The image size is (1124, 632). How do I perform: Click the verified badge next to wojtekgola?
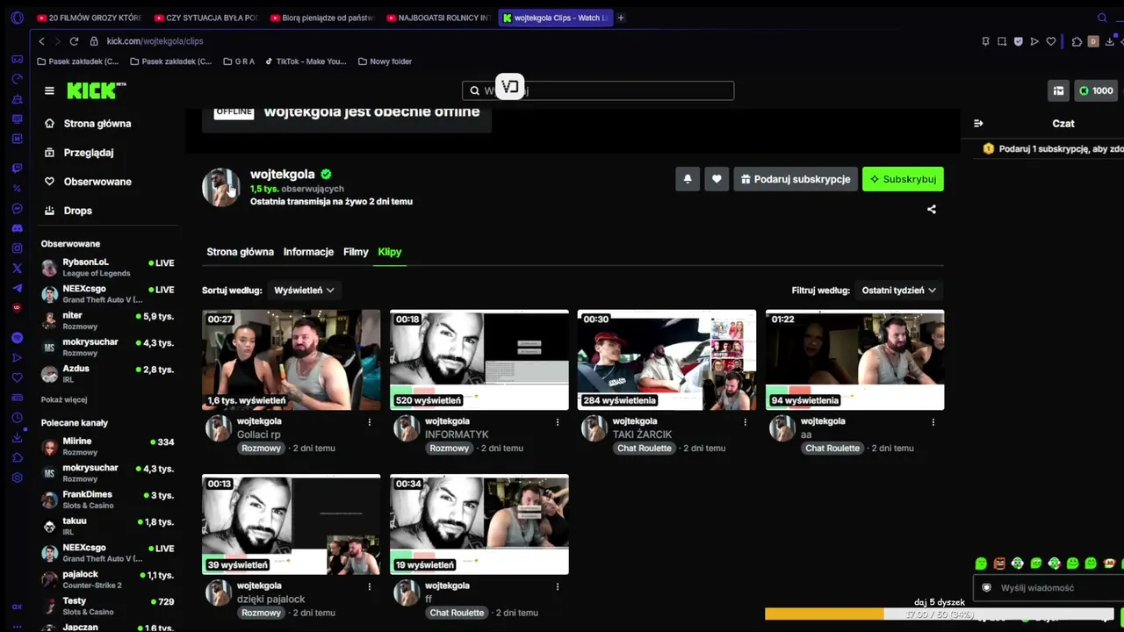point(326,174)
